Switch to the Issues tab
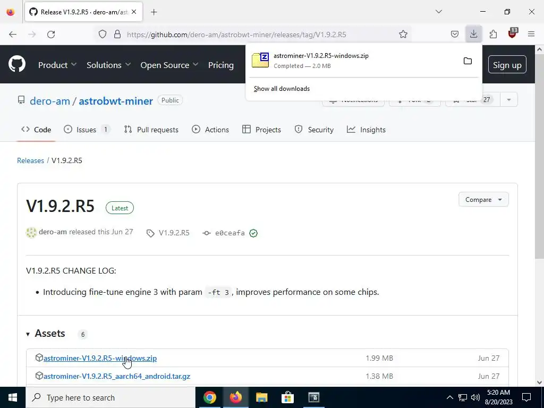Image resolution: width=544 pixels, height=408 pixels. pos(87,130)
